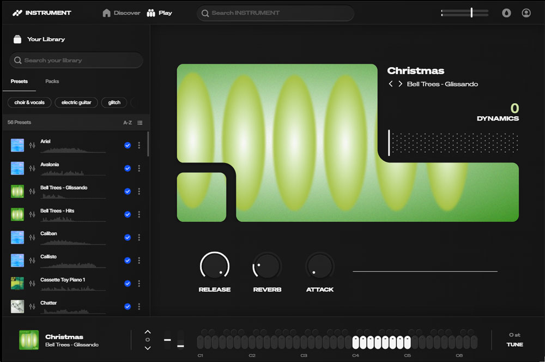This screenshot has height=362, width=545.
Task: Open three-dot menu for Chatter preset
Action: coord(139,306)
